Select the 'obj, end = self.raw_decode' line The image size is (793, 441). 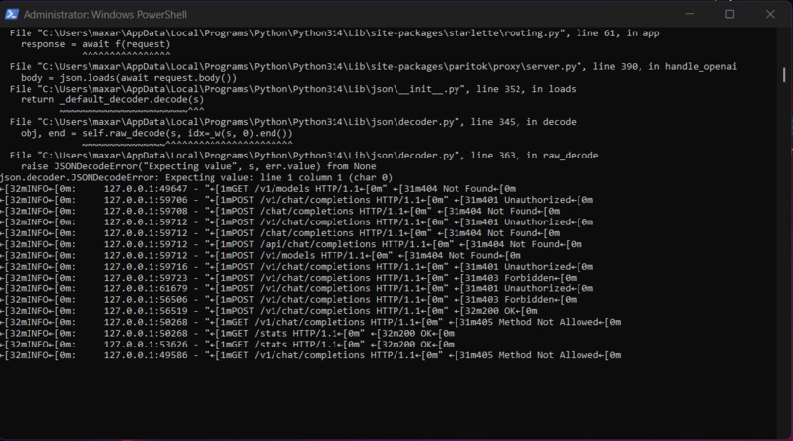point(156,134)
